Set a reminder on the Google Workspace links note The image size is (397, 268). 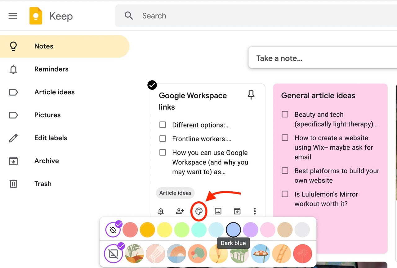[161, 211]
